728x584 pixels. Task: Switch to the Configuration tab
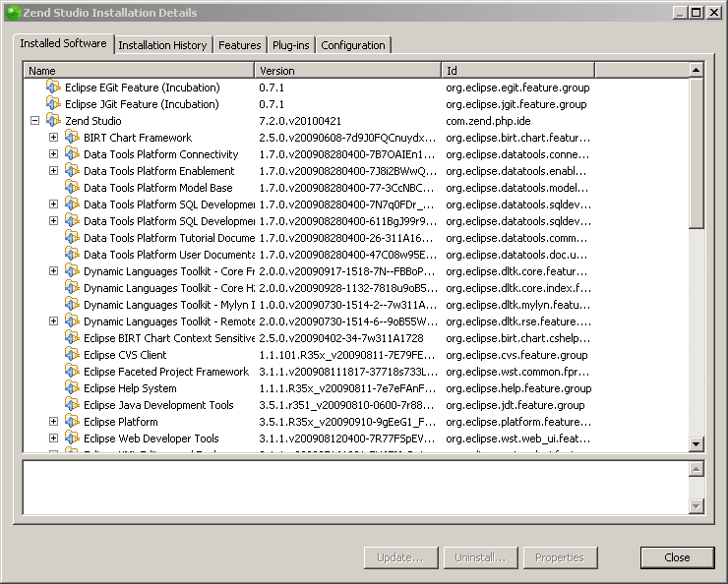point(353,45)
